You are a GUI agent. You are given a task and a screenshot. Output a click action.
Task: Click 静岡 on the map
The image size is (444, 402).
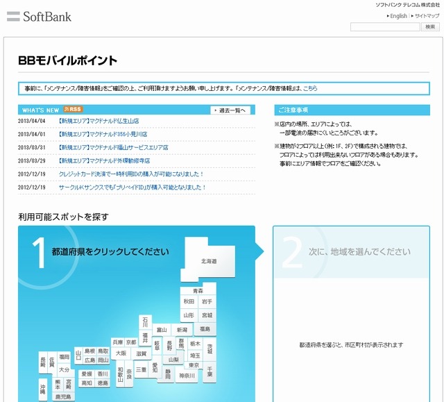coord(168,374)
